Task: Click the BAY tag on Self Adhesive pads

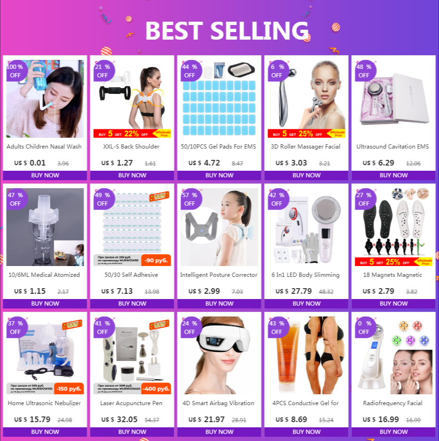Action: coord(159,196)
